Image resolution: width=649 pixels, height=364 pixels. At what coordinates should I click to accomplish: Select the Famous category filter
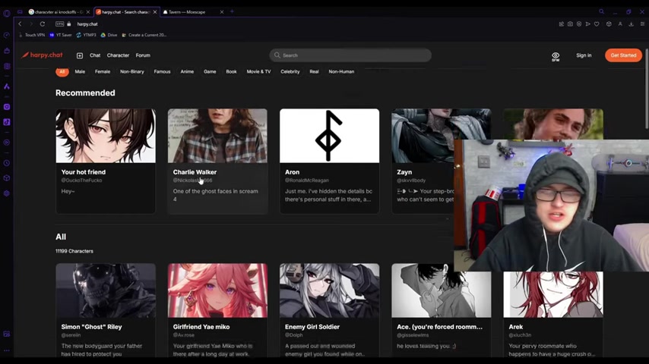163,71
